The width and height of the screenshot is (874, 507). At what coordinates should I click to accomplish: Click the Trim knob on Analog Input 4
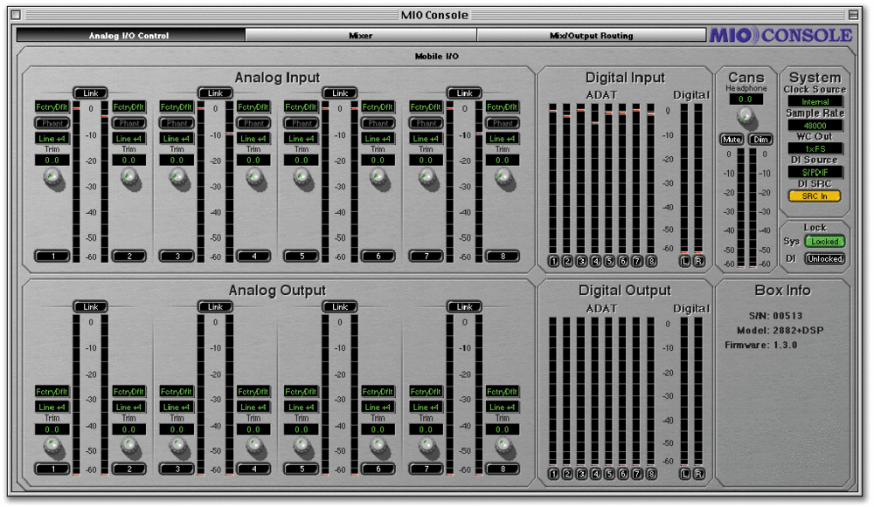tap(254, 178)
